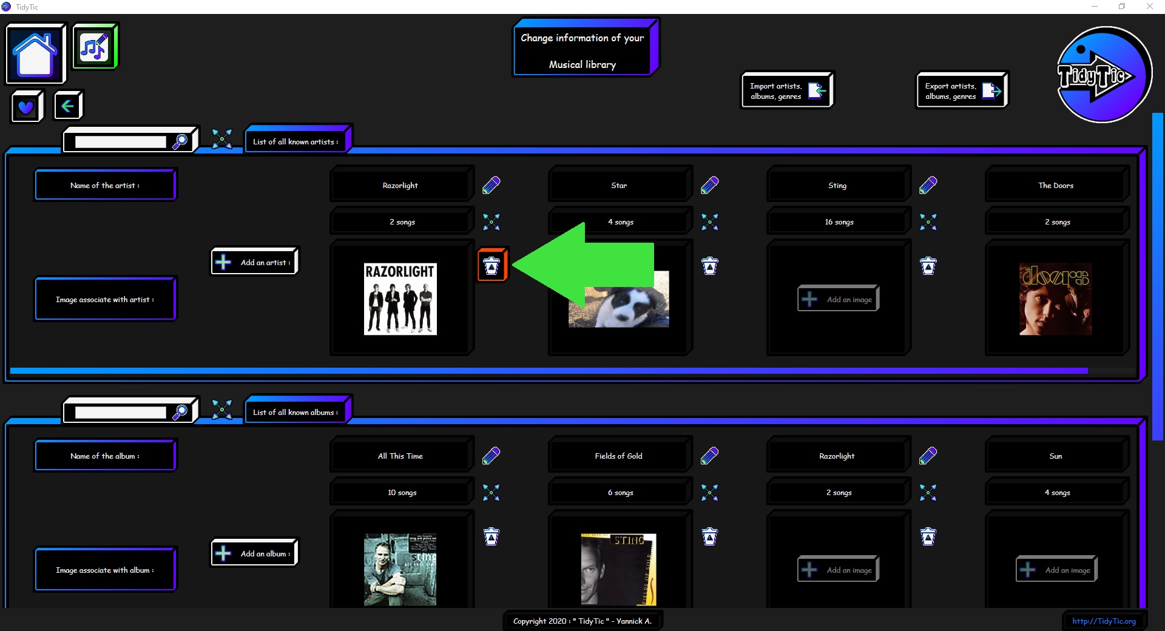Image resolution: width=1165 pixels, height=631 pixels.
Task: Delete the Fields of Gold album image
Action: 710,536
